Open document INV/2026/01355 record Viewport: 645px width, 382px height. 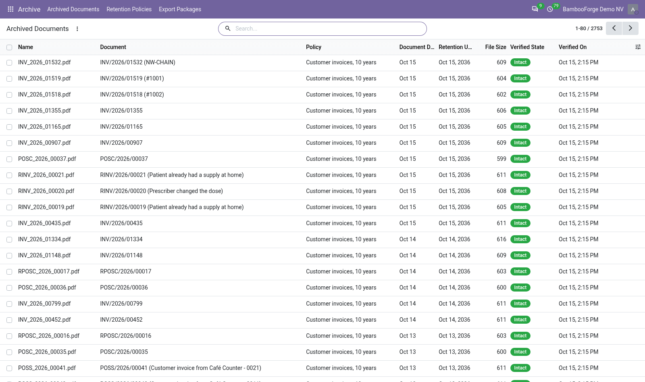tap(121, 111)
